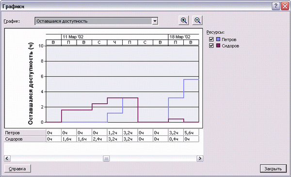This screenshot has height=177, width=291.
Task: Click the Петров 5,6ч cell
Action: [x=191, y=133]
